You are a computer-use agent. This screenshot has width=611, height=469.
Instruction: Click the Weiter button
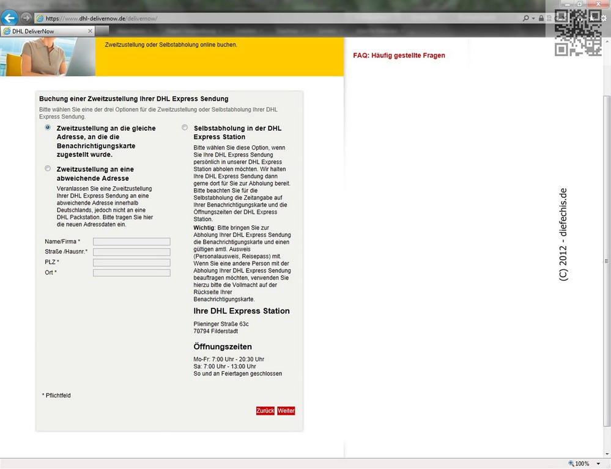(x=286, y=410)
